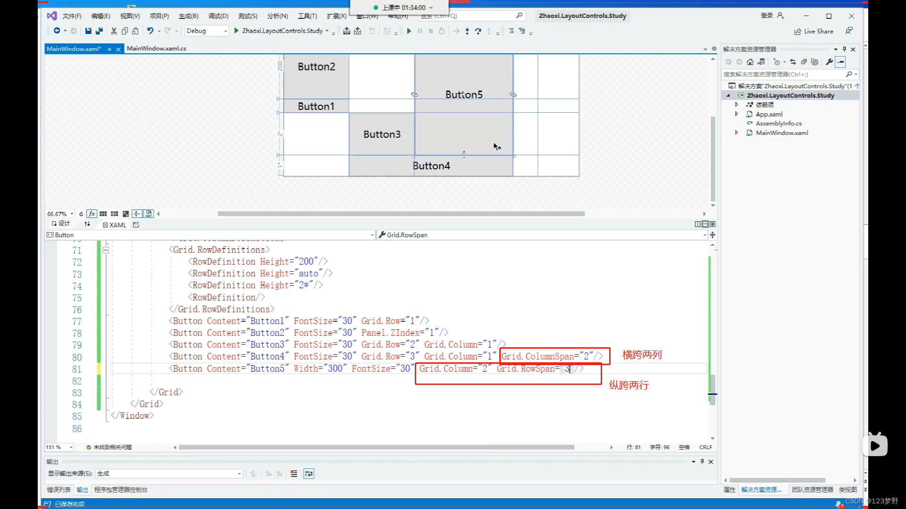This screenshot has width=906, height=509.
Task: Click the Step Into debug icon
Action: 467,31
